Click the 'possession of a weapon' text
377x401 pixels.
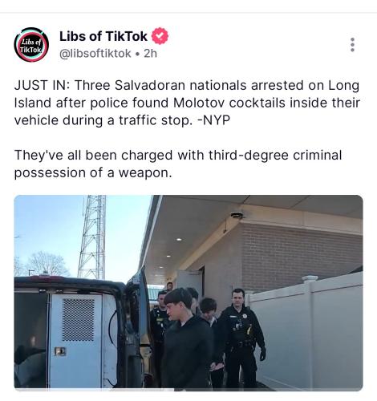tap(92, 172)
